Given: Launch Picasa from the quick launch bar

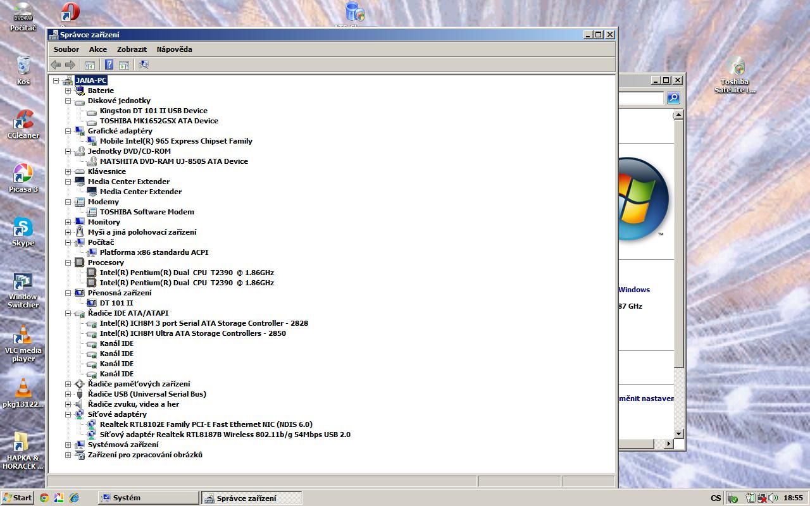Looking at the screenshot, I should pos(58,498).
